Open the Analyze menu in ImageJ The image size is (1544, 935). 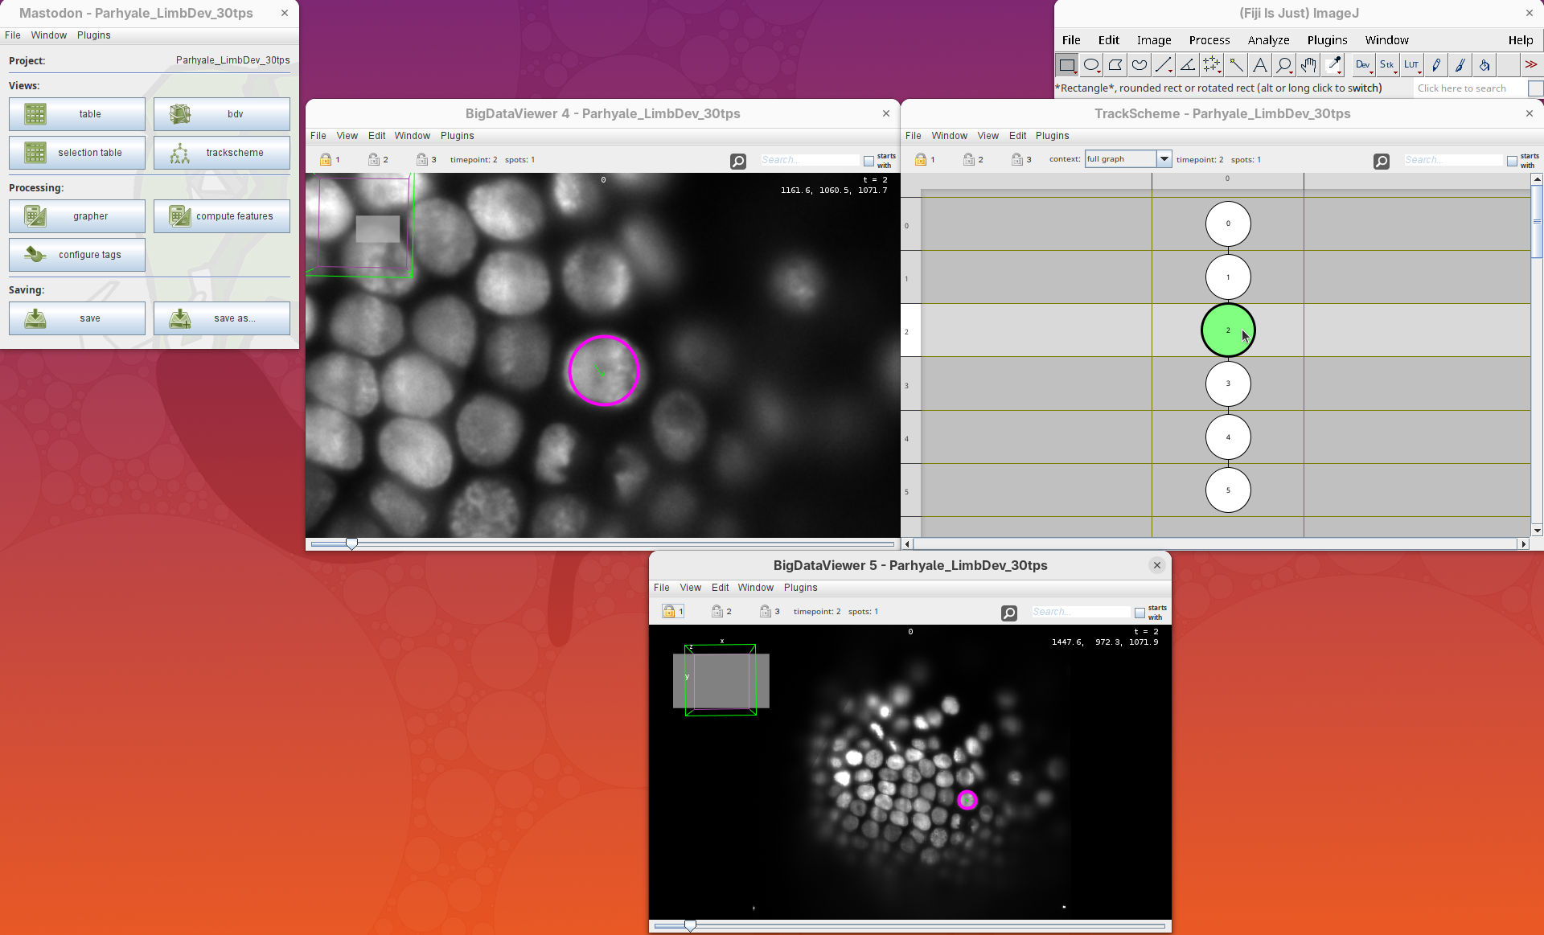pyautogui.click(x=1268, y=40)
